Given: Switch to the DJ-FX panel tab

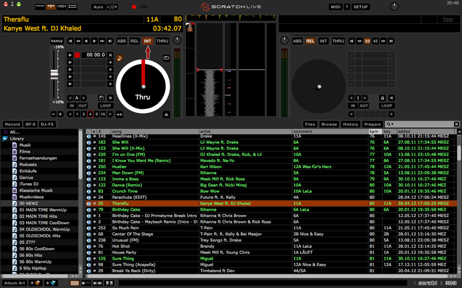Looking at the screenshot, I should click(47, 124).
